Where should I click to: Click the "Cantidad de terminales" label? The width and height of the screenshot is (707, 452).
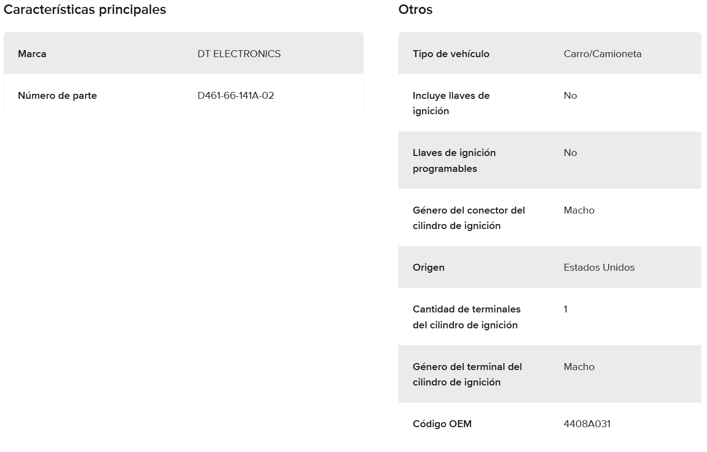click(x=466, y=317)
